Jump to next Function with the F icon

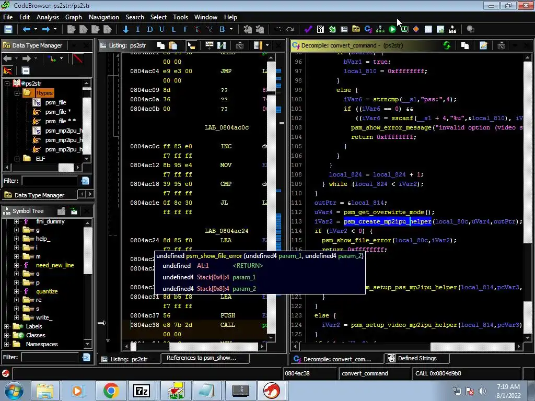pos(185,29)
